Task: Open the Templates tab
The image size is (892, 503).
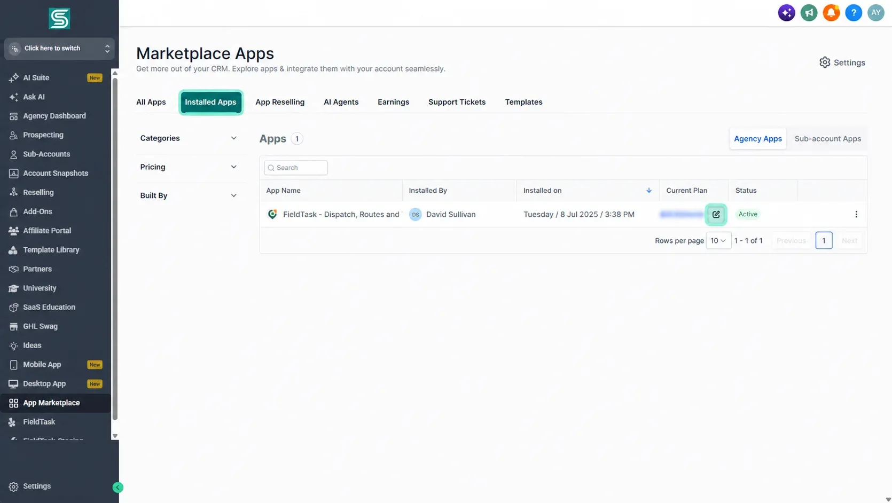Action: pyautogui.click(x=523, y=102)
